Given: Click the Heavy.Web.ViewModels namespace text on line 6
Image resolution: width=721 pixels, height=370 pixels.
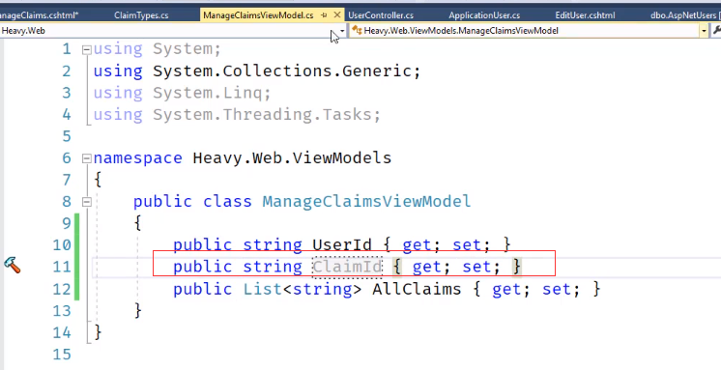Looking at the screenshot, I should click(292, 158).
